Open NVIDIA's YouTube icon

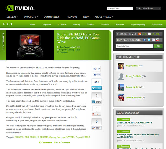[158, 40]
